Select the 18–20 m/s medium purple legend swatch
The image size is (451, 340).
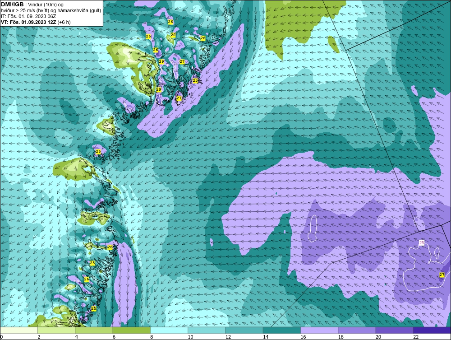(357, 330)
